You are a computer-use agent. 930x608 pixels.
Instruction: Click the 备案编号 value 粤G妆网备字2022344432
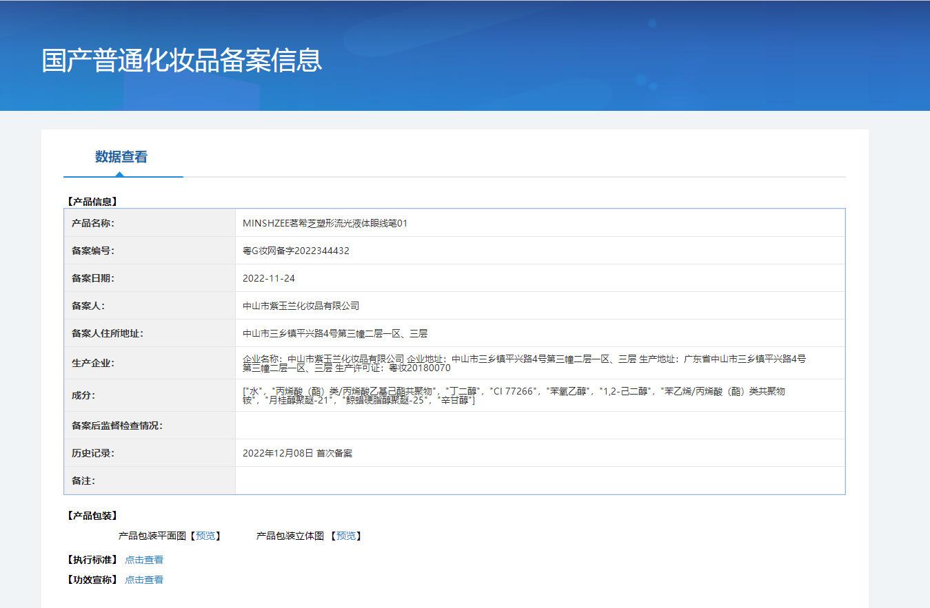pyautogui.click(x=296, y=251)
